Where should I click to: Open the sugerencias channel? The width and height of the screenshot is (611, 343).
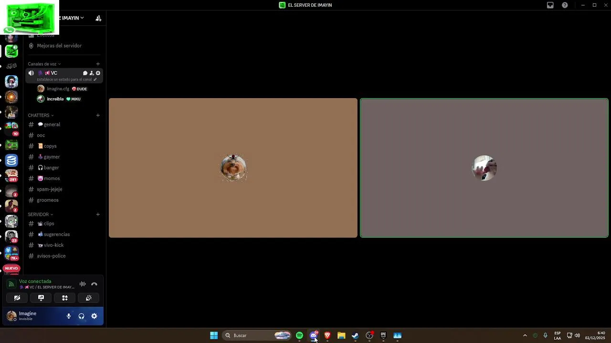(64, 234)
